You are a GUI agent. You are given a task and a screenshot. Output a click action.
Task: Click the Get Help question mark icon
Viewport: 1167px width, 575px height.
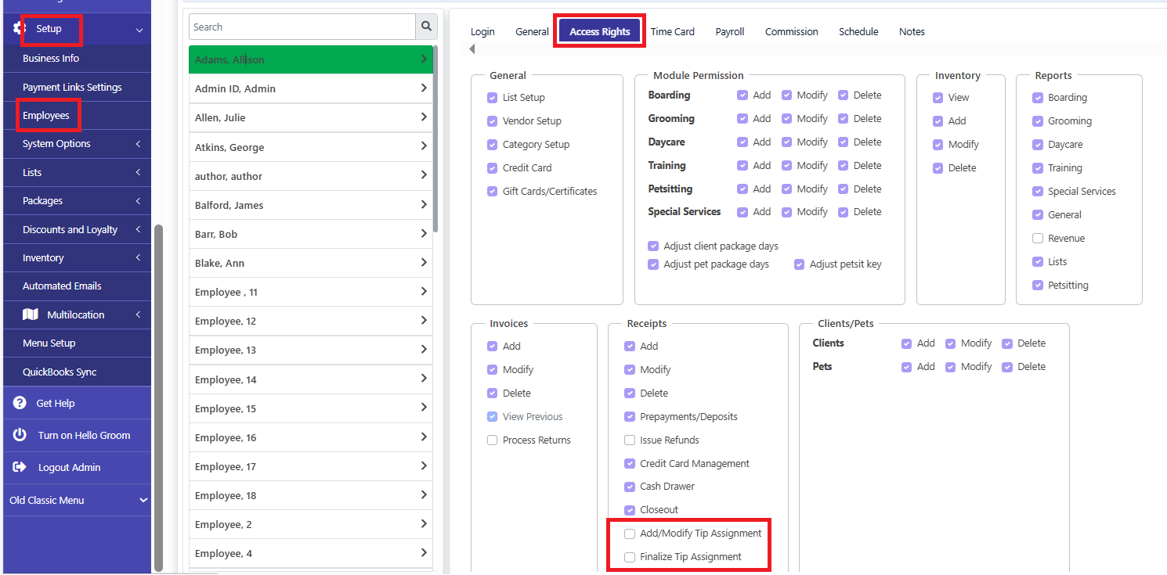pyautogui.click(x=20, y=403)
